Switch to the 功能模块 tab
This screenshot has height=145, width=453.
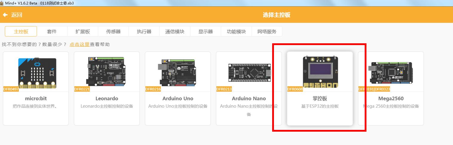coord(236,31)
